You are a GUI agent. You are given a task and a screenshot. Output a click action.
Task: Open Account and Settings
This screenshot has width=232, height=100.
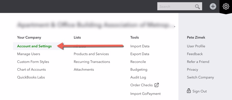pyautogui.click(x=34, y=46)
